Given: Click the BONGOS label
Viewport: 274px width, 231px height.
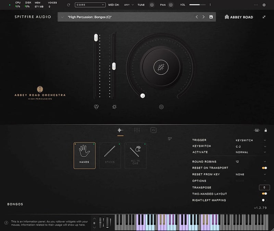Looking at the screenshot, I should tap(15, 204).
